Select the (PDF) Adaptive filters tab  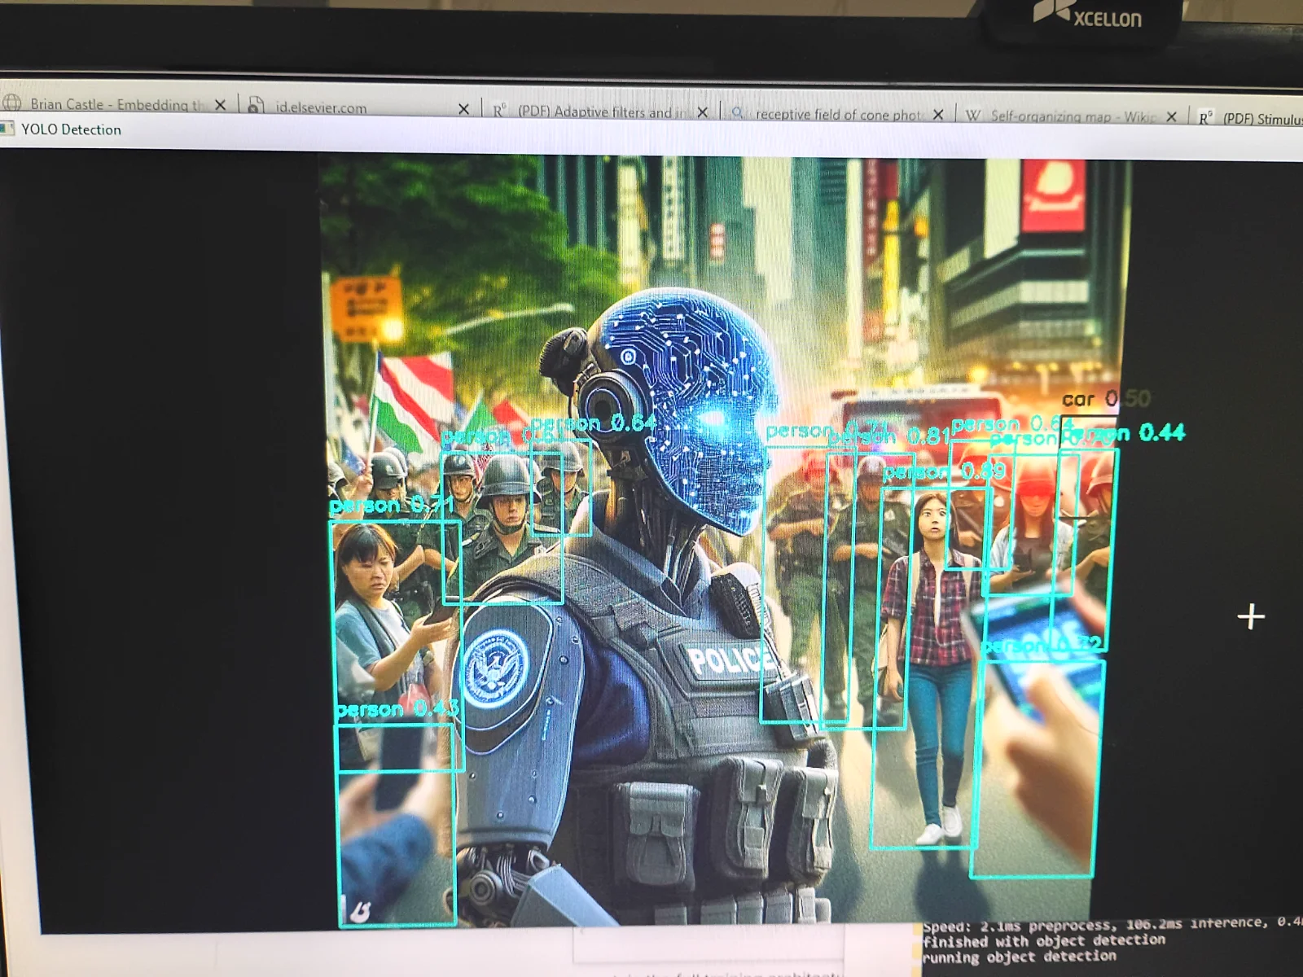(x=603, y=112)
